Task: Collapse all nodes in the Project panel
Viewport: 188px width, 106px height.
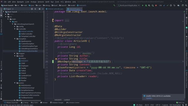Action: point(35,9)
